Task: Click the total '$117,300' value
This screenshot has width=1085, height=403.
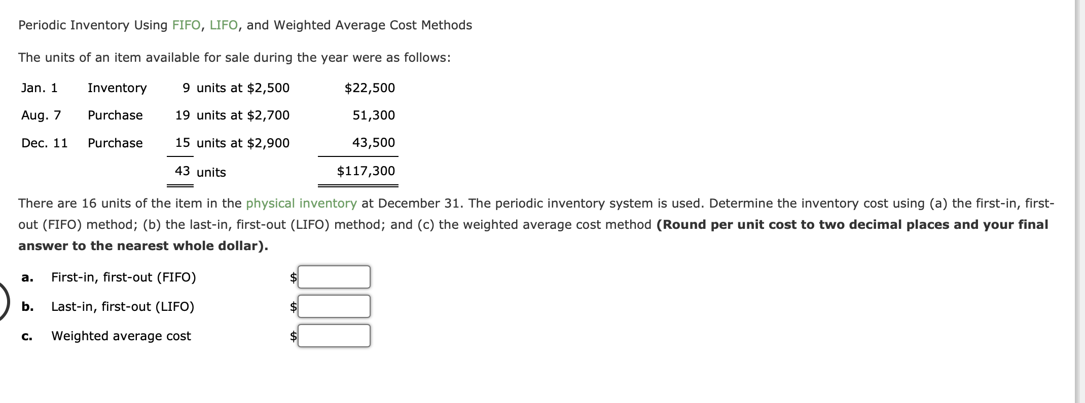Action: (x=366, y=171)
